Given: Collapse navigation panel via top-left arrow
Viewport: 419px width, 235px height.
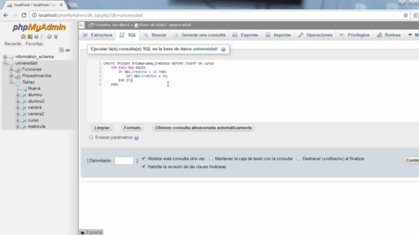Looking at the screenshot, I should 81,25.
